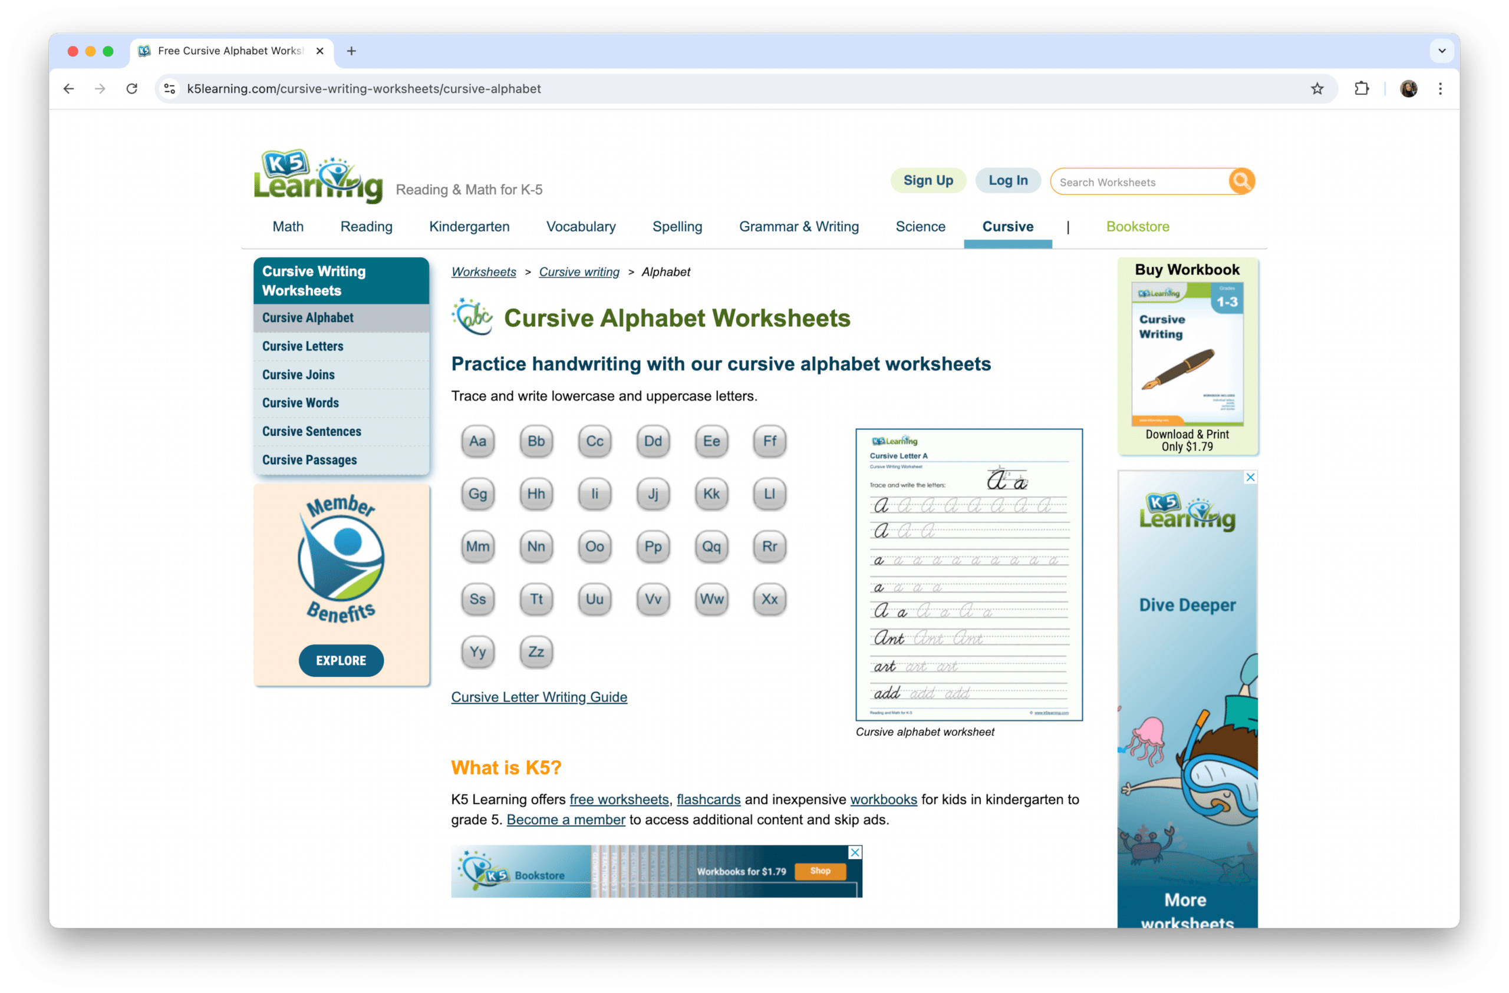Viewport: 1509px width, 993px height.
Task: Open the site information icon in address bar
Action: point(169,89)
